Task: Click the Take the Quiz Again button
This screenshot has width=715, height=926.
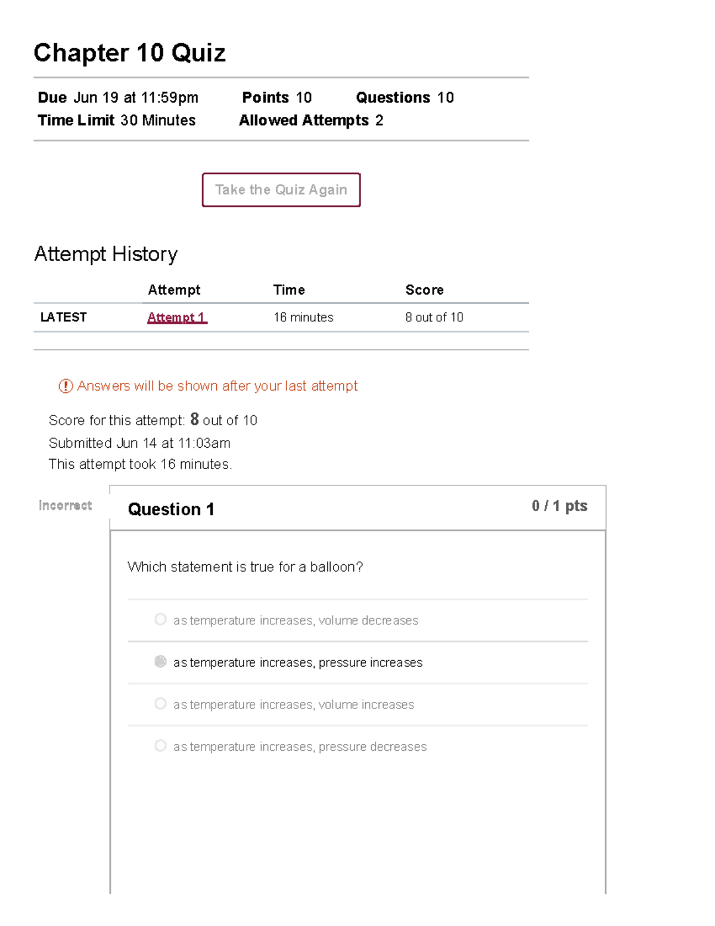Action: tap(281, 190)
